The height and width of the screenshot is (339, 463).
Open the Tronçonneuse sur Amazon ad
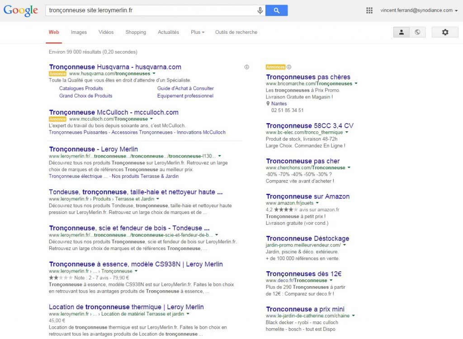307,196
